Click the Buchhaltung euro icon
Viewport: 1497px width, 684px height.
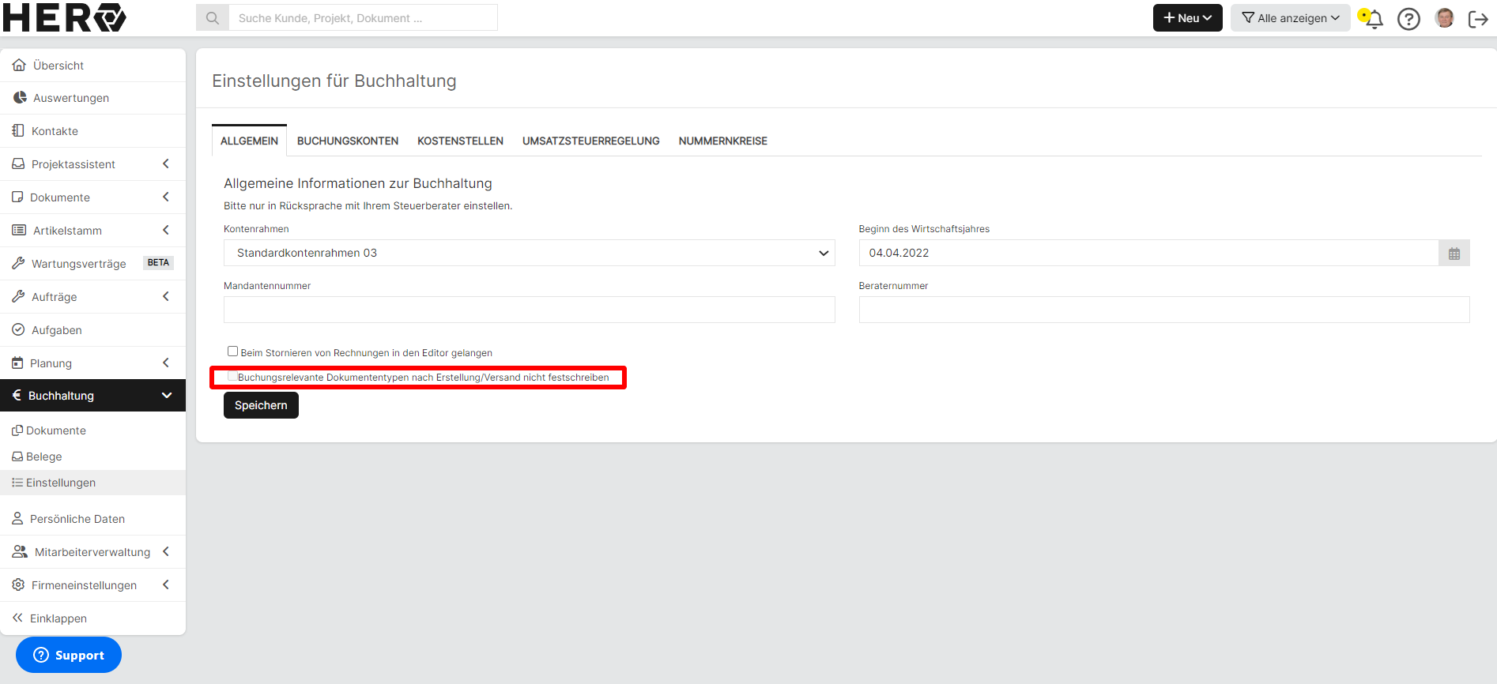(x=17, y=395)
